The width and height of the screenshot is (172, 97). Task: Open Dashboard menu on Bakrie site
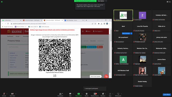10,36
